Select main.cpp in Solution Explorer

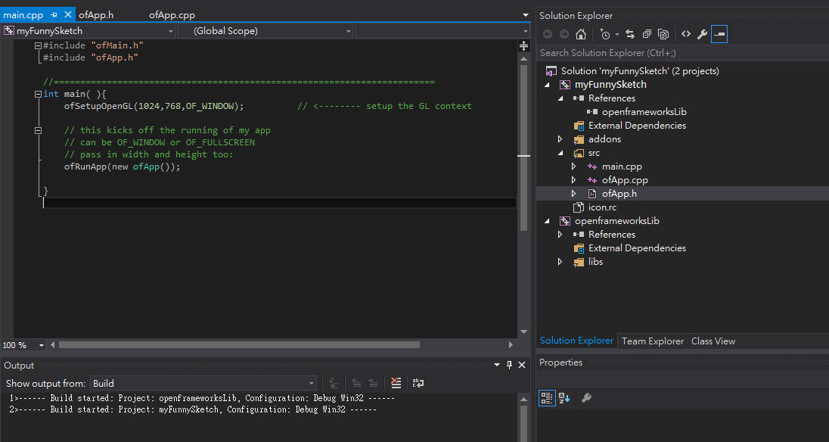tap(621, 167)
